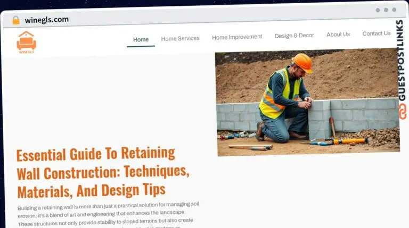Open the Essential Guide To Retaining Wall article title
The width and height of the screenshot is (409, 228).
(x=102, y=172)
